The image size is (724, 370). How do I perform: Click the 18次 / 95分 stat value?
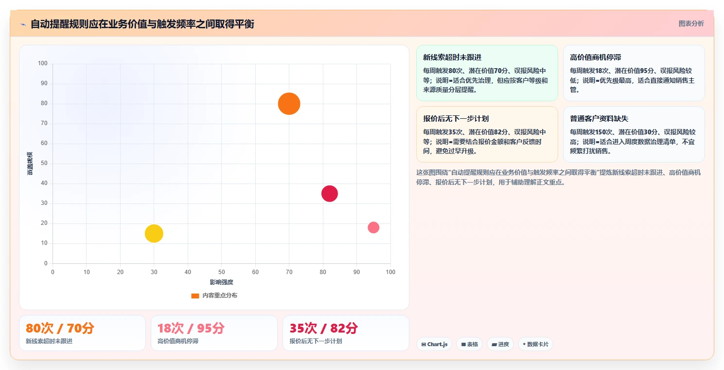tap(192, 329)
